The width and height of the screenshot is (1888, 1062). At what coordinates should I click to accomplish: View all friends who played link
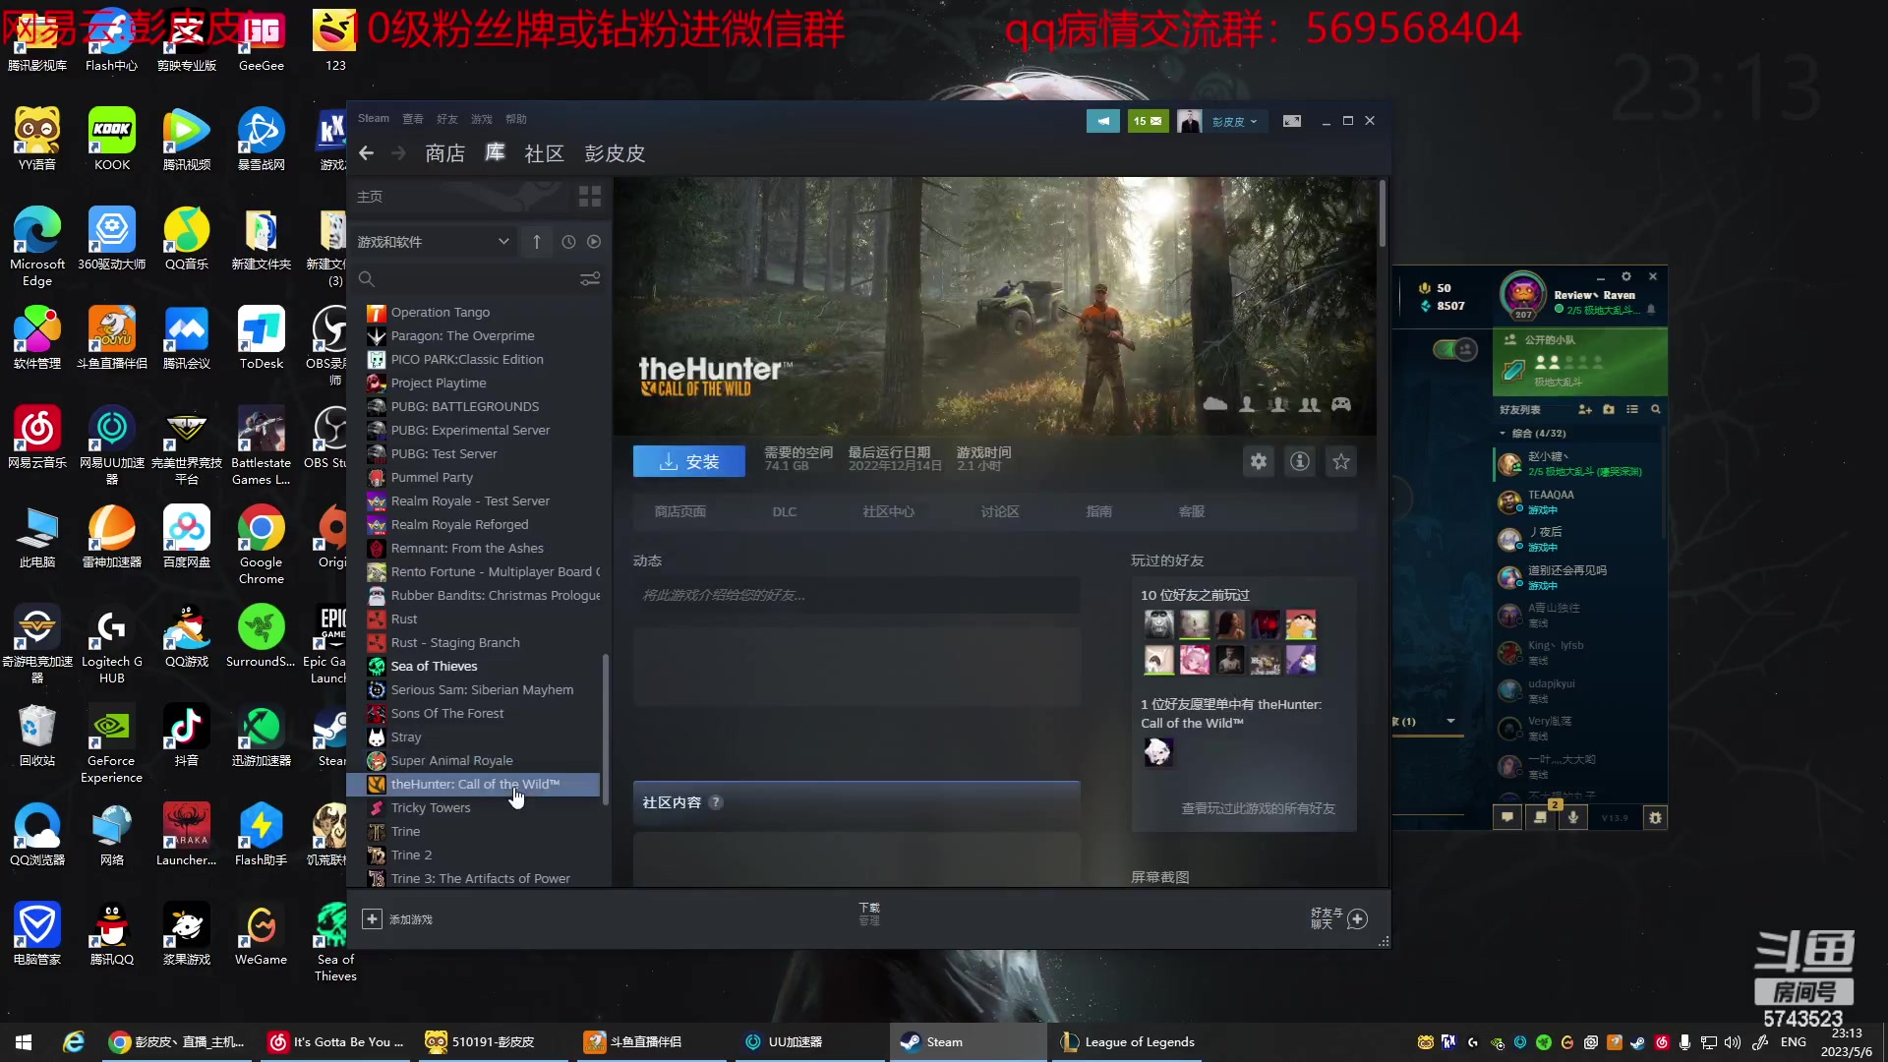[x=1259, y=808]
